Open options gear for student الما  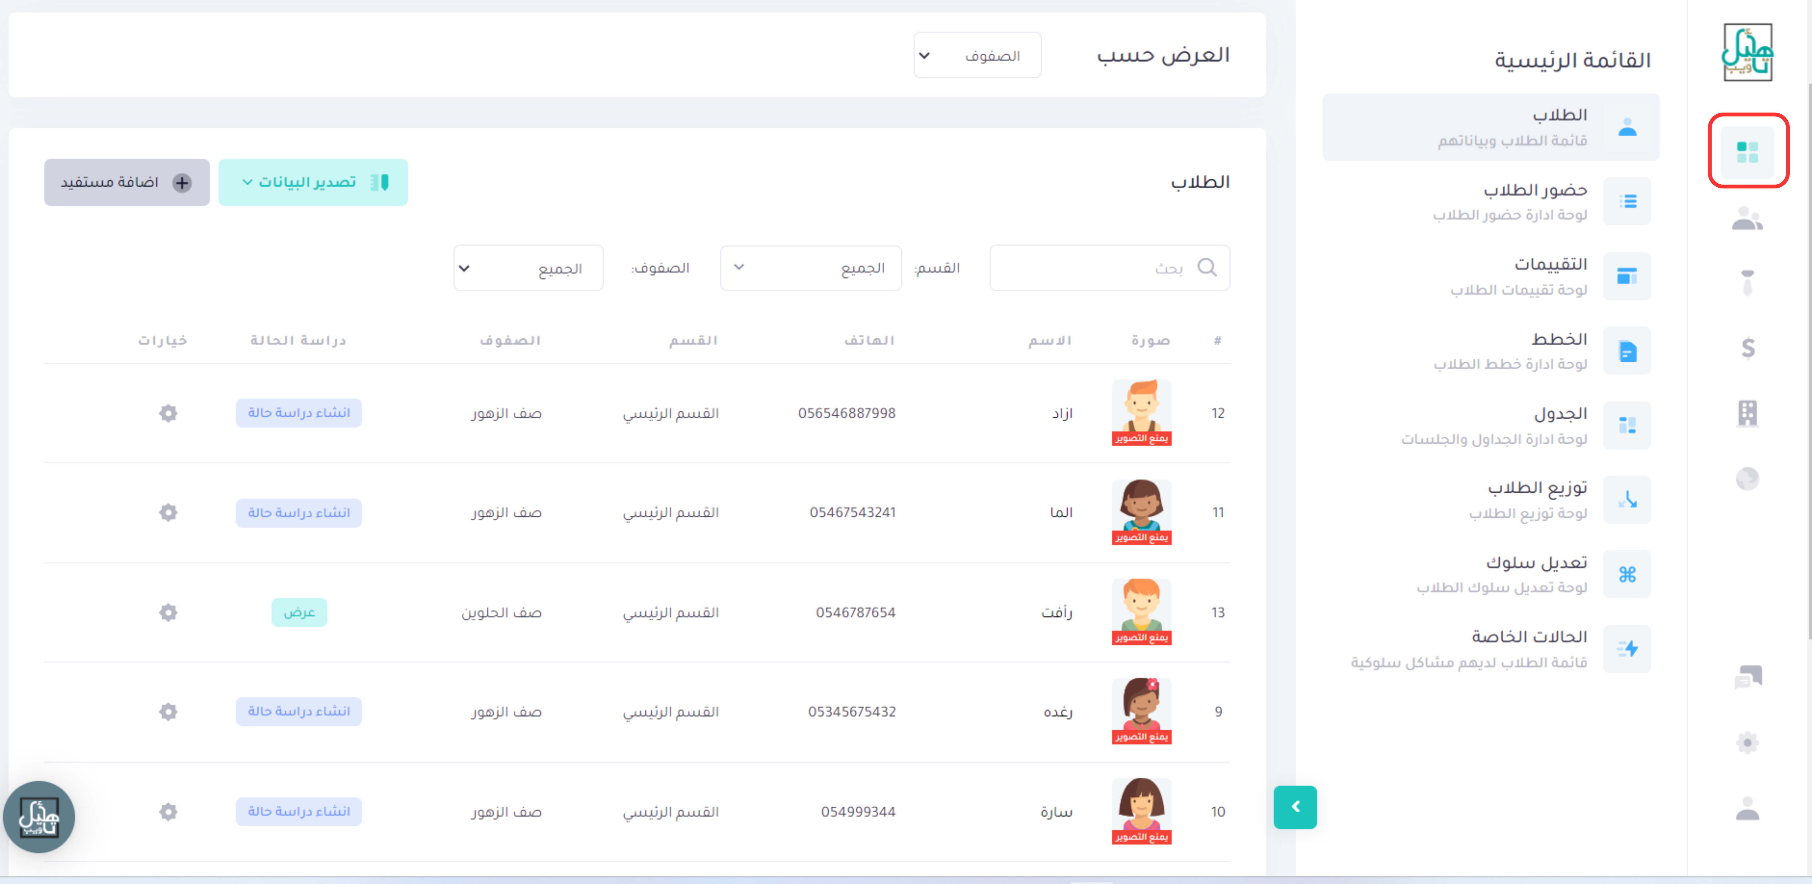(168, 513)
